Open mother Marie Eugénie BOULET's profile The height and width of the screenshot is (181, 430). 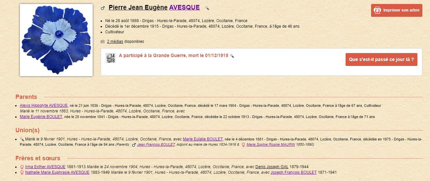click(41, 117)
